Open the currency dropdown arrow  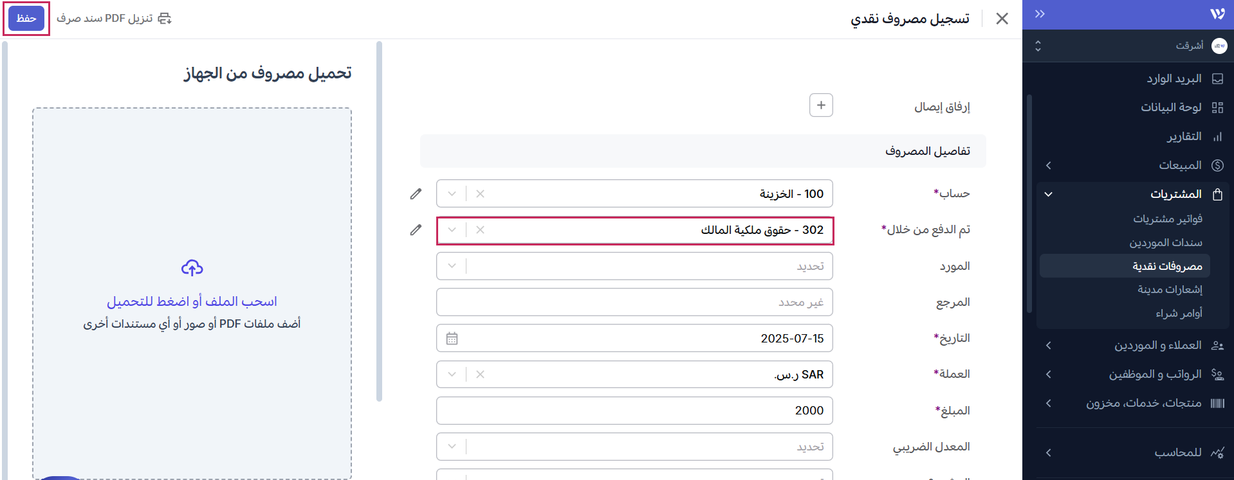[452, 375]
